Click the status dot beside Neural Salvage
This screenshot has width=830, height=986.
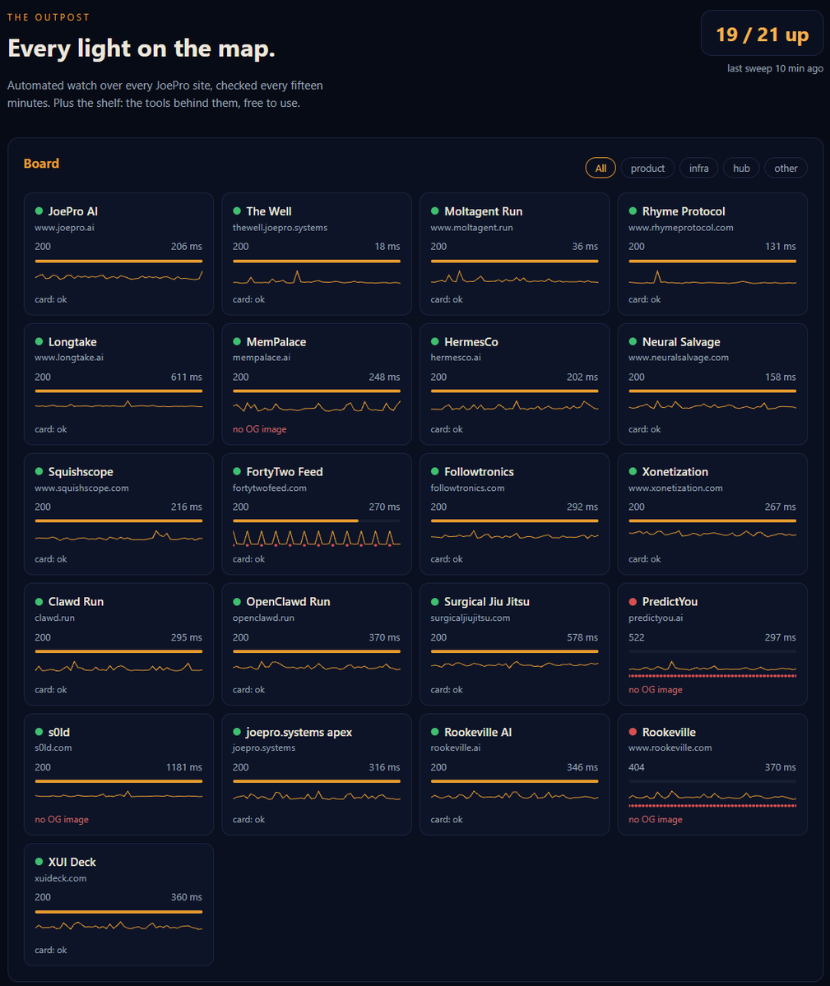click(x=633, y=341)
